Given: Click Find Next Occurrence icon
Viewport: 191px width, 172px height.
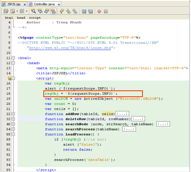Looking at the screenshot, I should click(x=47, y=11).
